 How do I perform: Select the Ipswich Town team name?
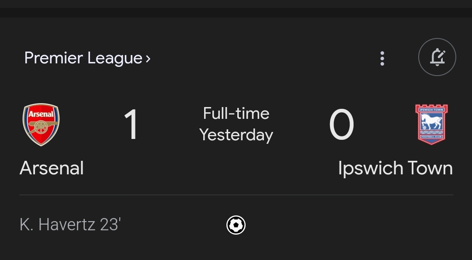point(395,168)
